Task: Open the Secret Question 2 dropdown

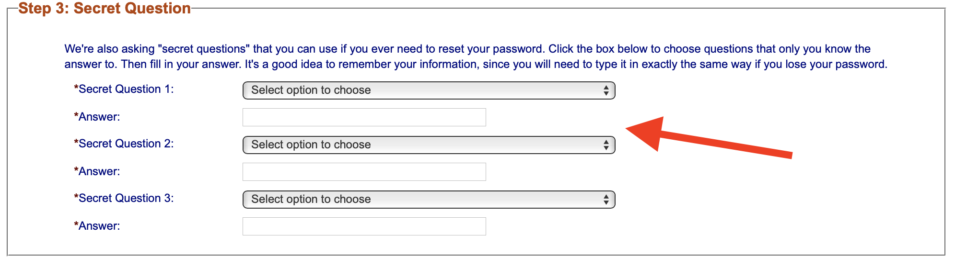Action: 428,145
